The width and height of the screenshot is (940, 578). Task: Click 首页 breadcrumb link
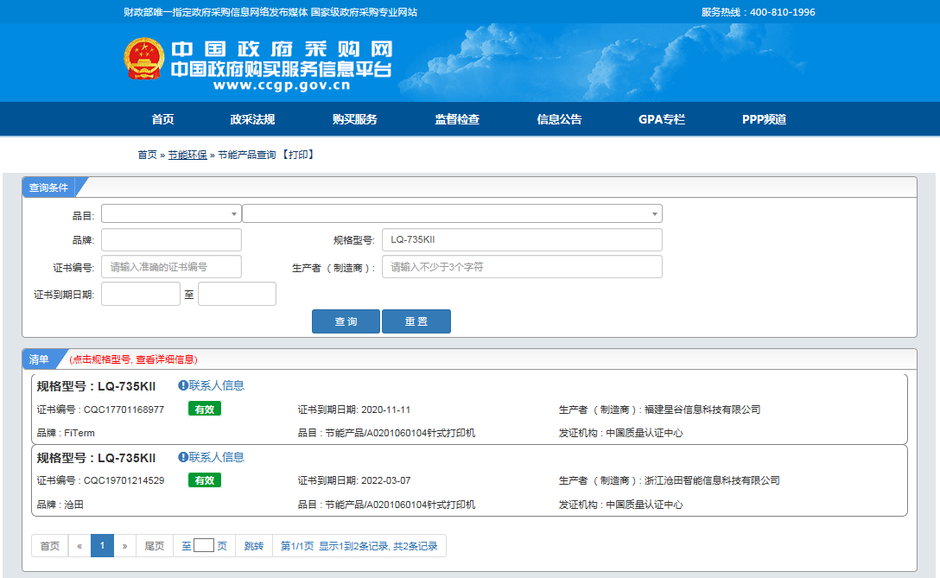tap(148, 155)
